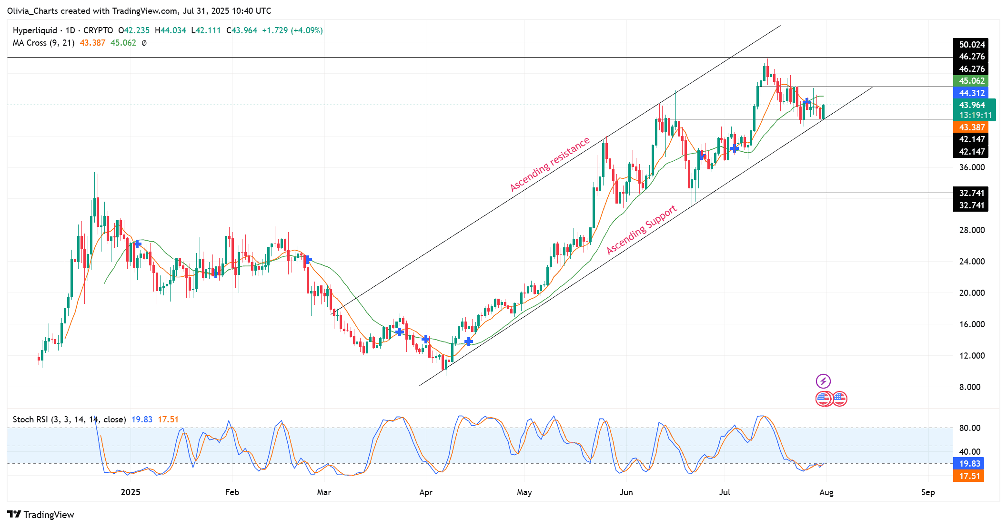Click the low value L42.111
Screen dimensions: 1007x527
[206, 30]
